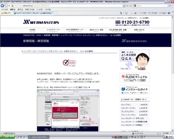Click the Print icon in command bar
This screenshot has width=174, height=139.
coord(135,13)
